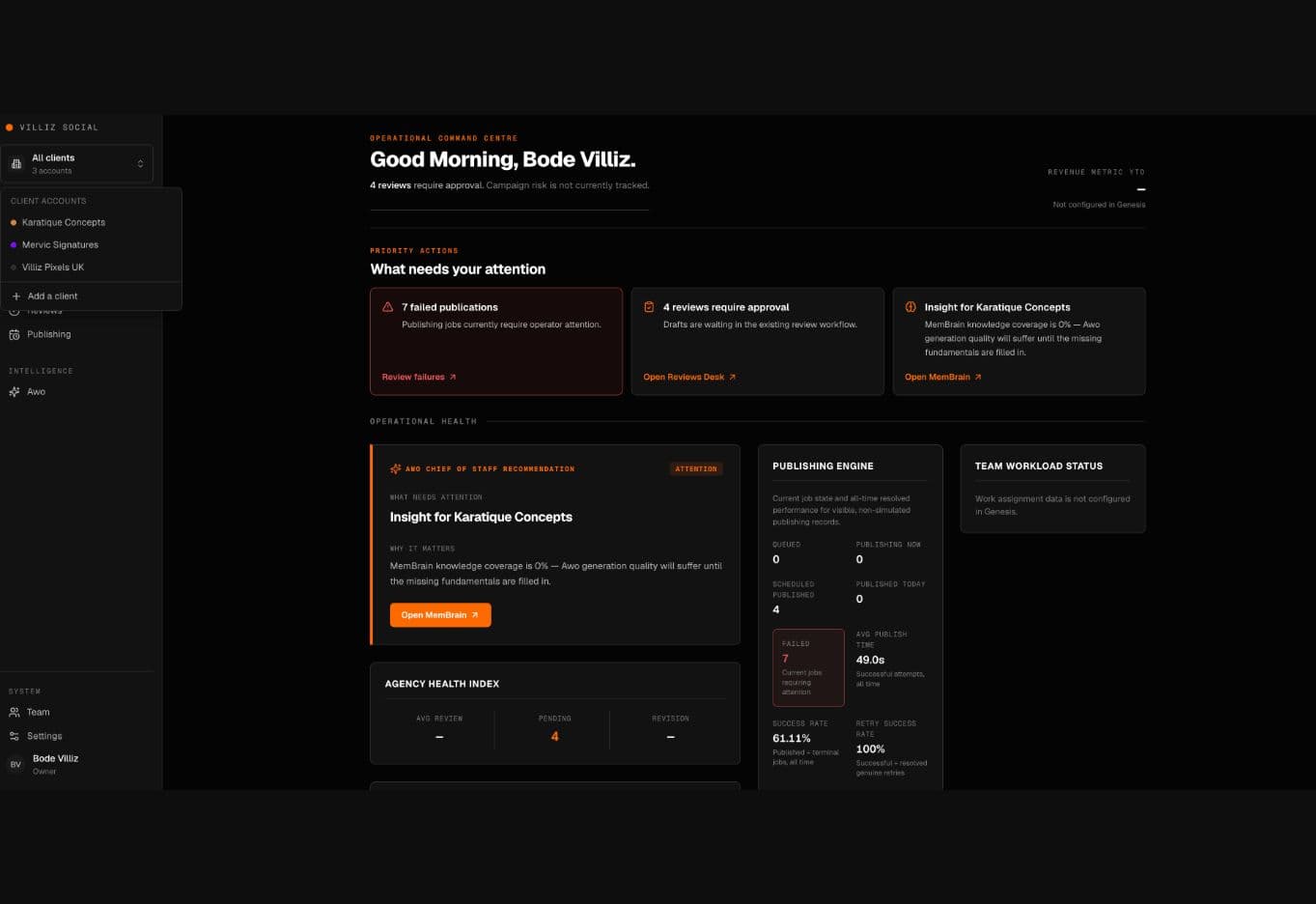Click the Retry success rate 100% value
1316x904 pixels.
pyautogui.click(x=870, y=749)
